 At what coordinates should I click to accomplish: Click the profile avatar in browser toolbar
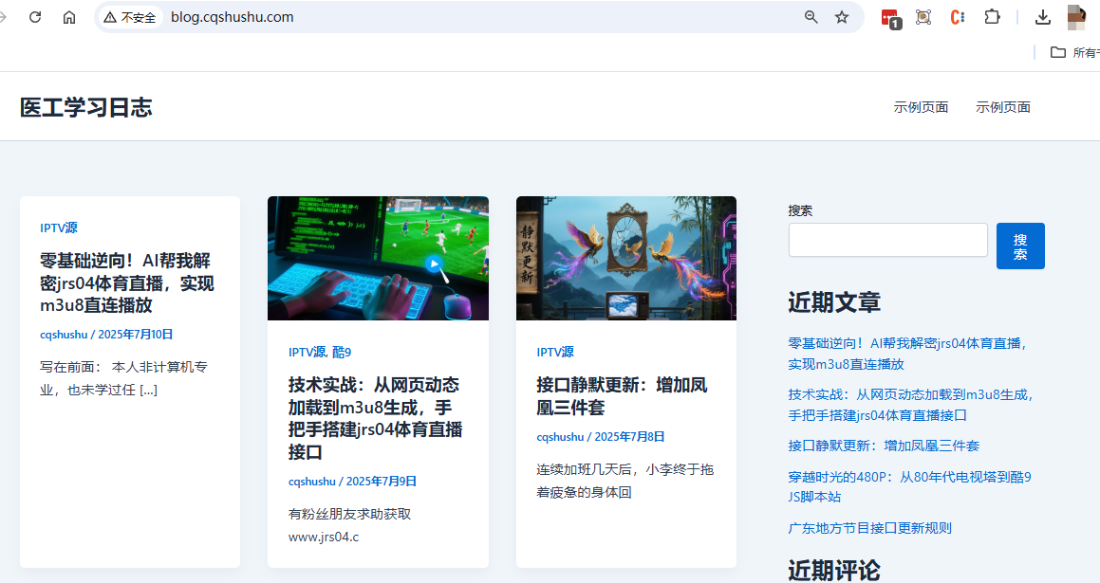pos(1076,17)
